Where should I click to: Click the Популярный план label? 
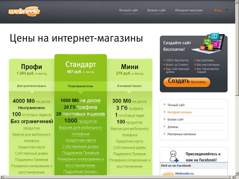coord(80,86)
